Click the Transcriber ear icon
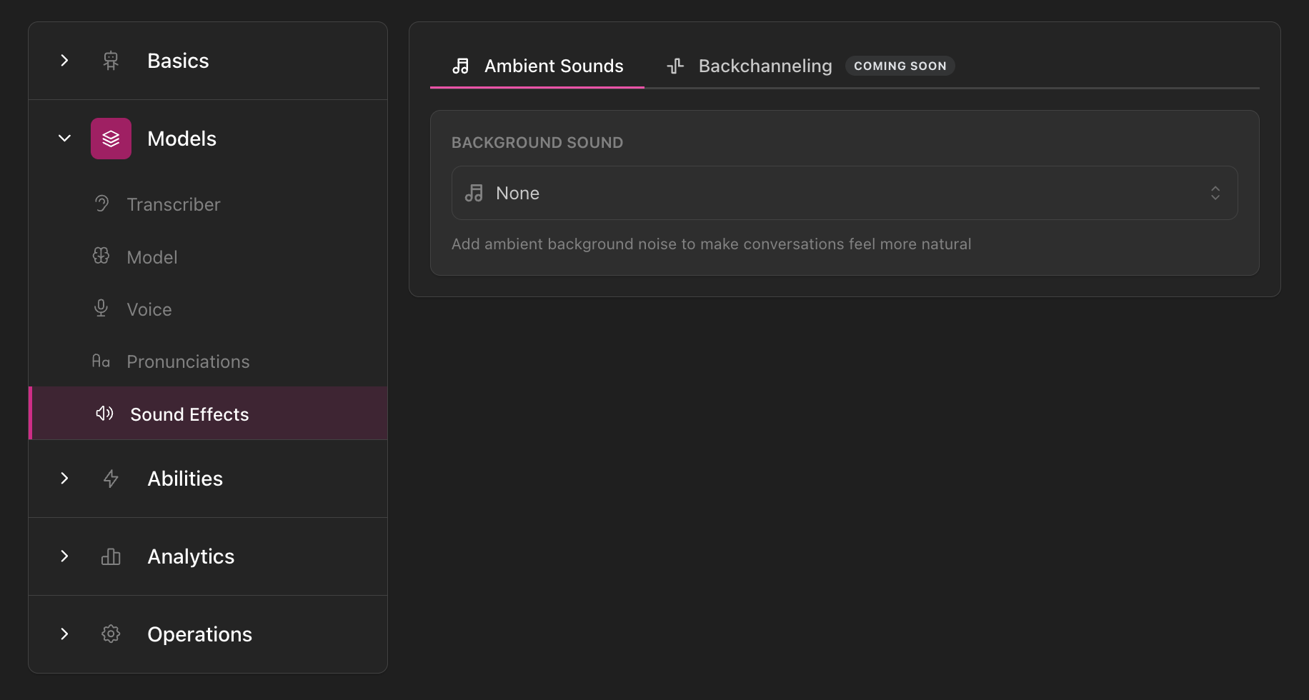Viewport: 1309px width, 700px height. coord(101,204)
